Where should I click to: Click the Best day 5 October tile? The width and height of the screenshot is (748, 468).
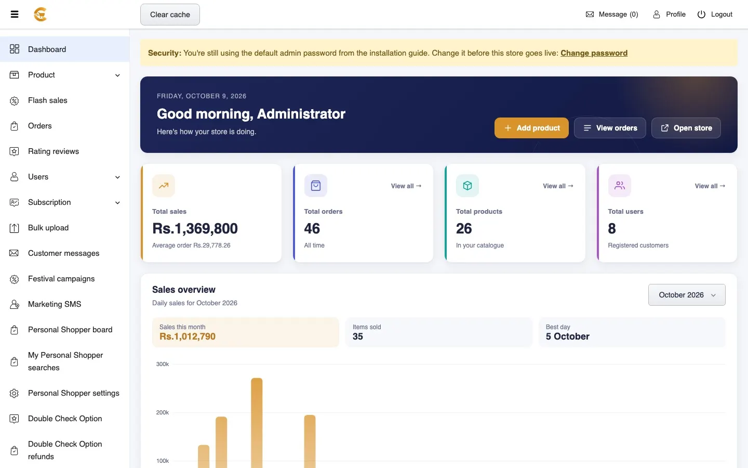point(632,332)
